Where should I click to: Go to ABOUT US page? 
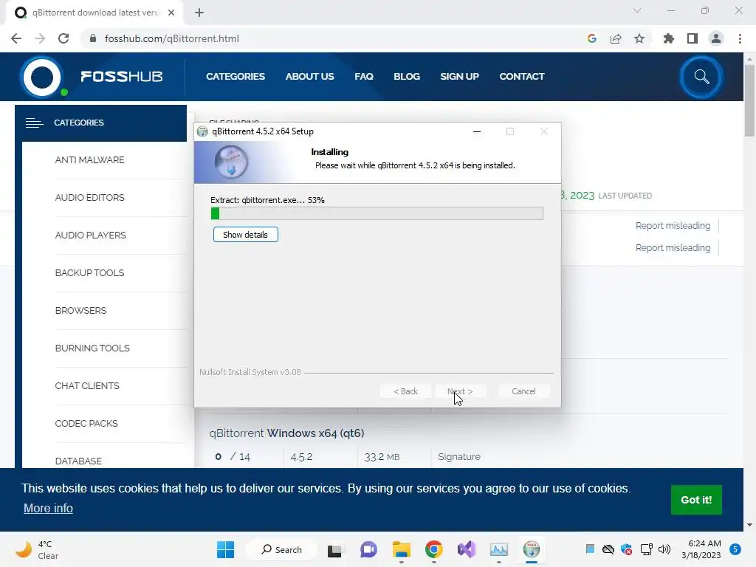point(309,77)
